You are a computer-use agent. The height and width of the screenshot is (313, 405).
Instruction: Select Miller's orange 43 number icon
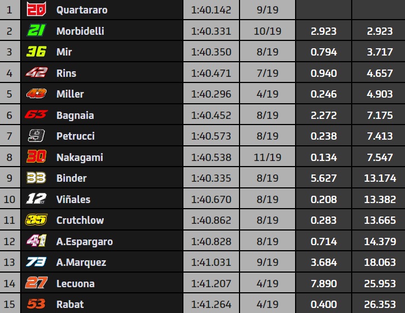pos(36,94)
